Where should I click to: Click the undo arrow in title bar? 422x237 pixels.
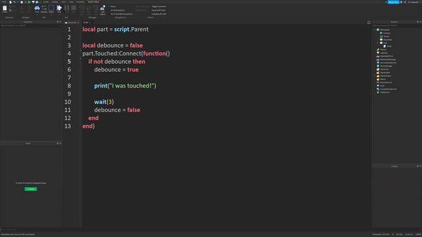(x=15, y=2)
